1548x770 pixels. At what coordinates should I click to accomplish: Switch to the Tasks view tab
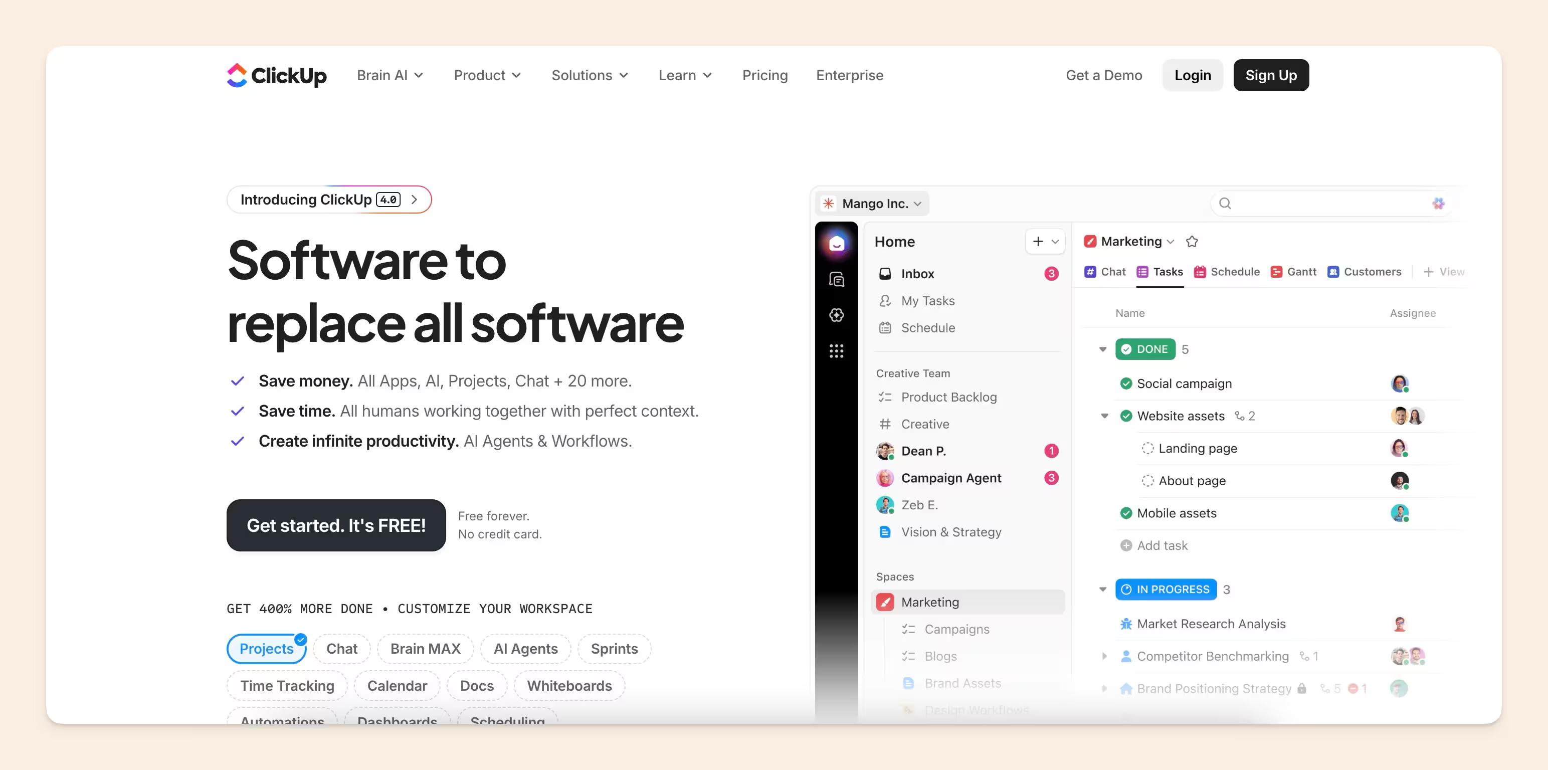point(1160,272)
